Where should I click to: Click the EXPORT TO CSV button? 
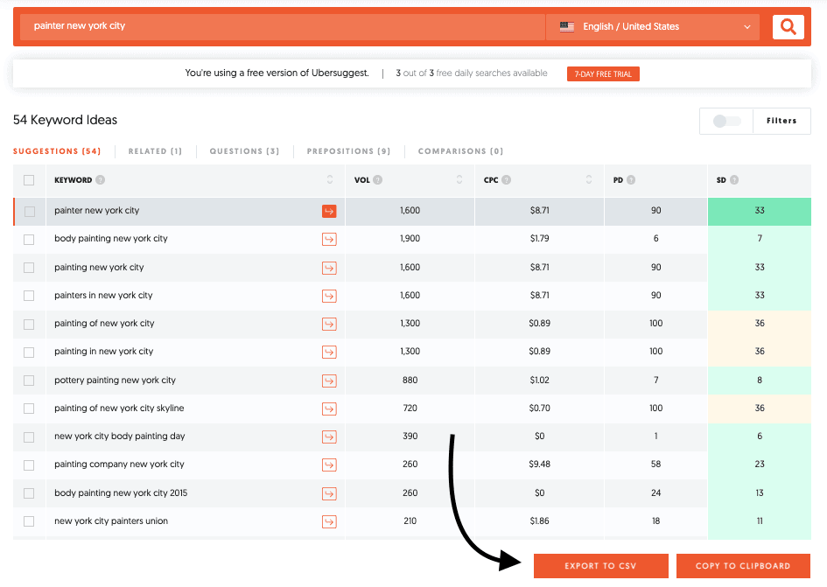tap(600, 566)
